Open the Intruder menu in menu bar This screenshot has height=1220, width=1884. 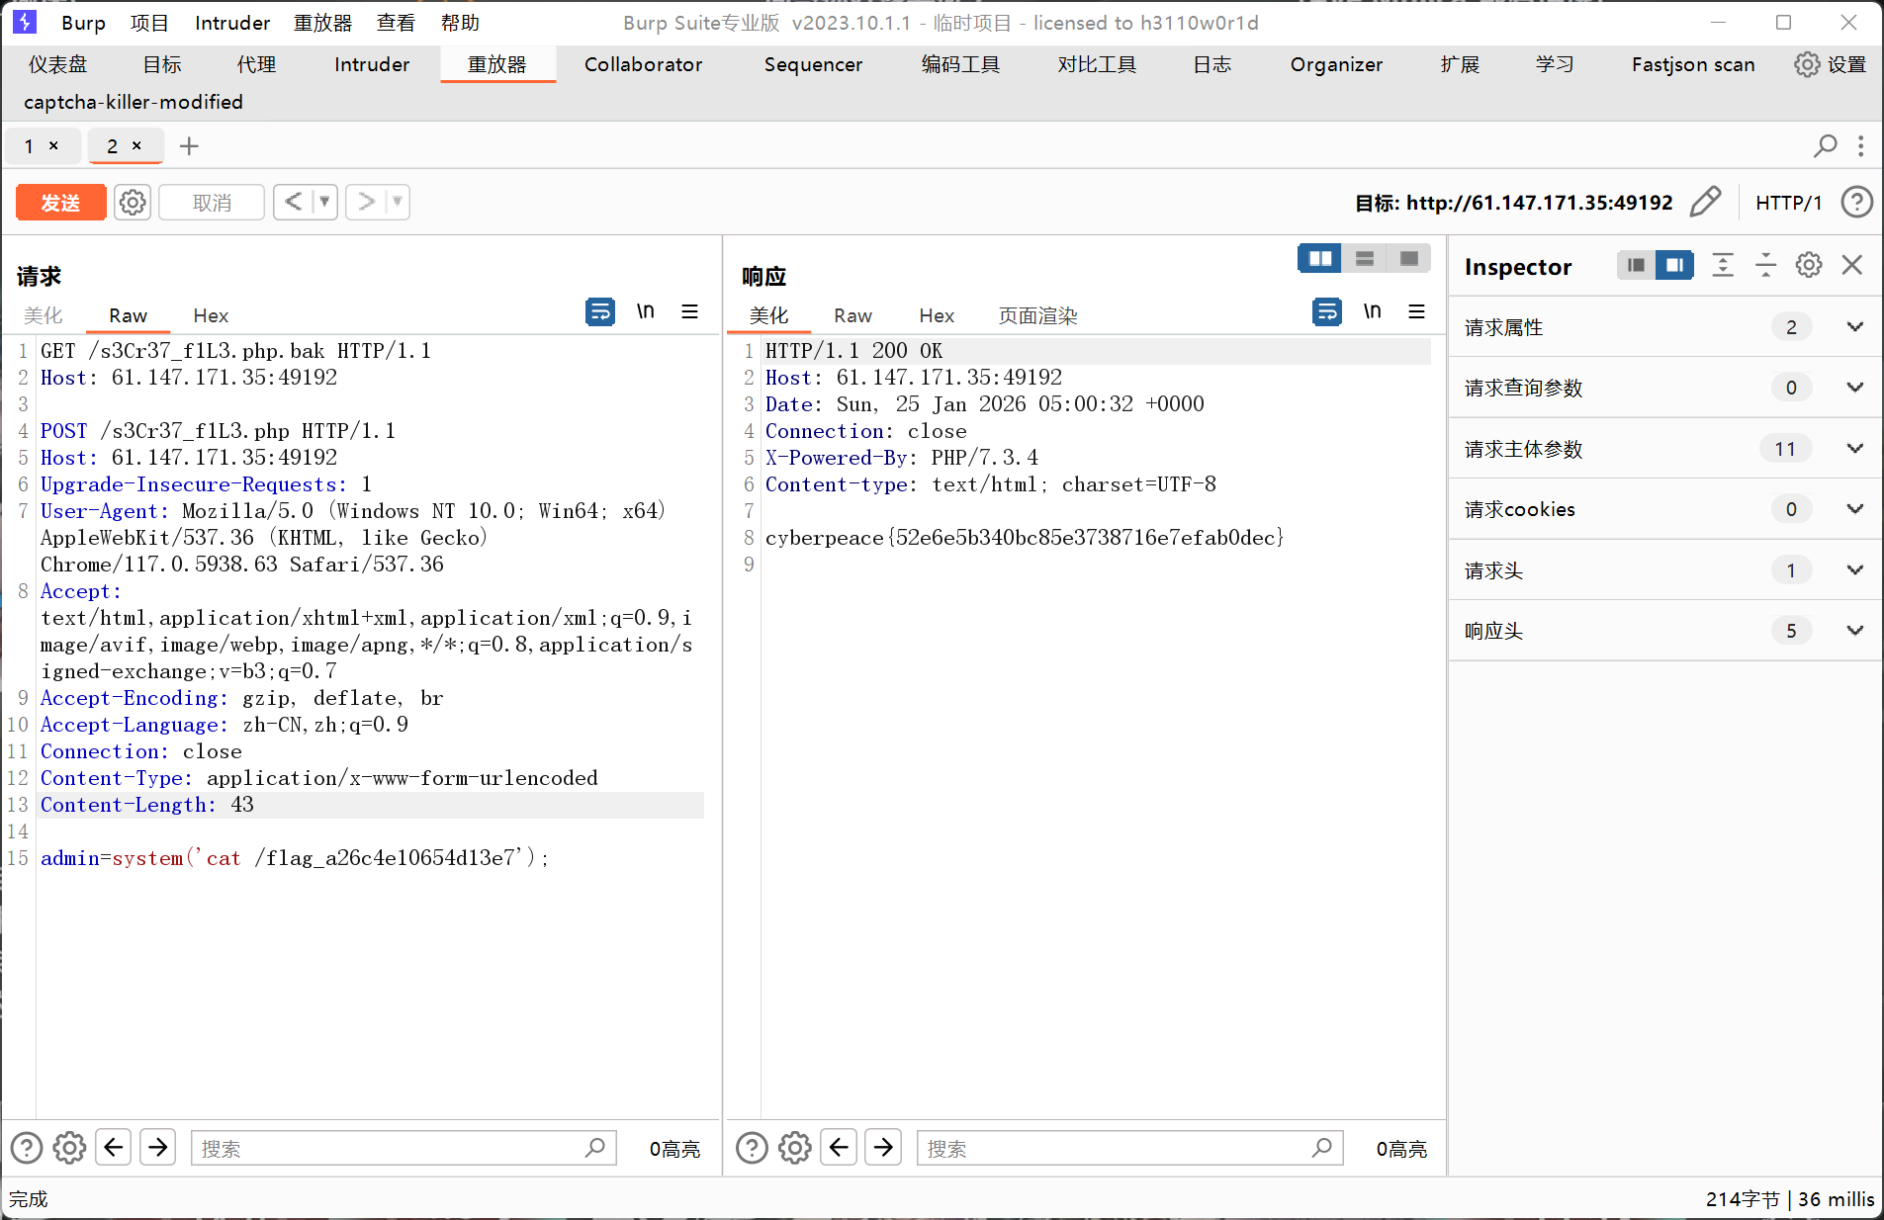click(x=232, y=23)
